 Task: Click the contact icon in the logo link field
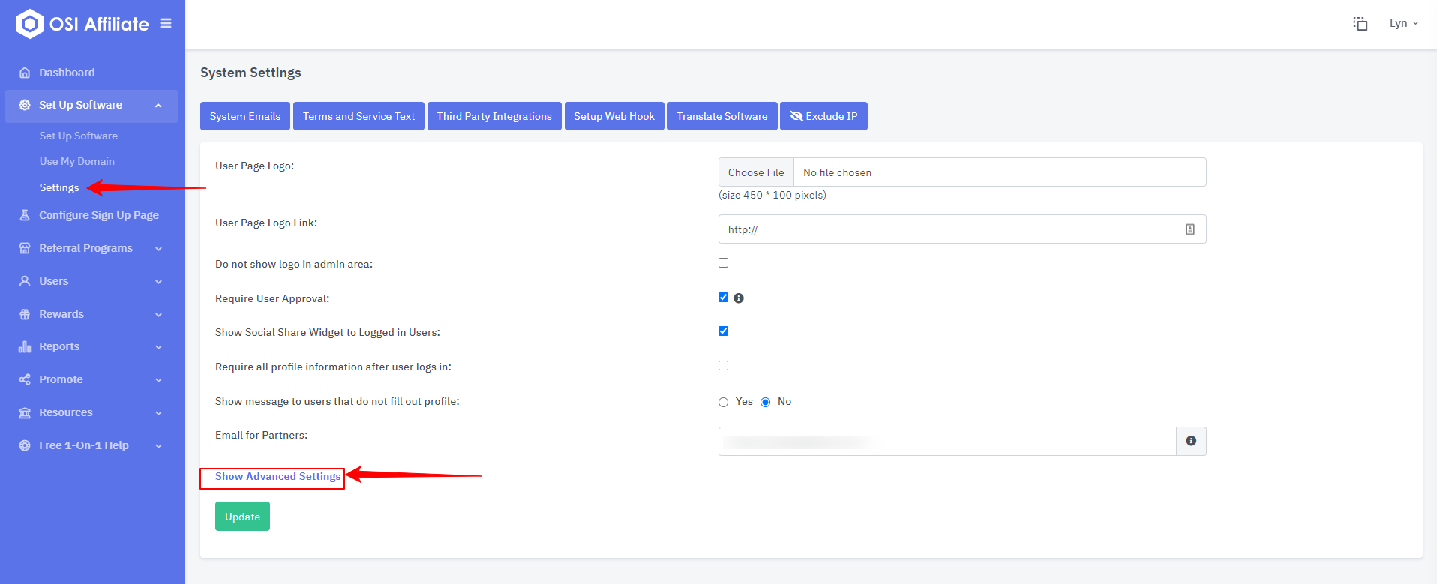[x=1190, y=229]
